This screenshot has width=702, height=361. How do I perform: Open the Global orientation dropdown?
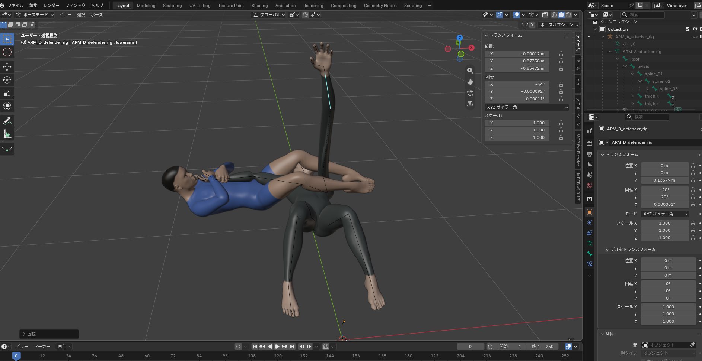[x=268, y=15]
